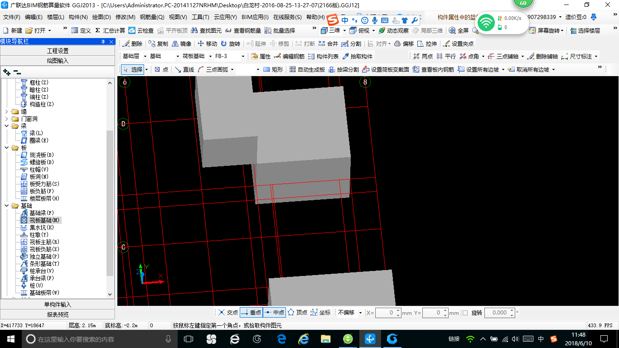
Task: Run 云检查 cloud check
Action: [141, 30]
